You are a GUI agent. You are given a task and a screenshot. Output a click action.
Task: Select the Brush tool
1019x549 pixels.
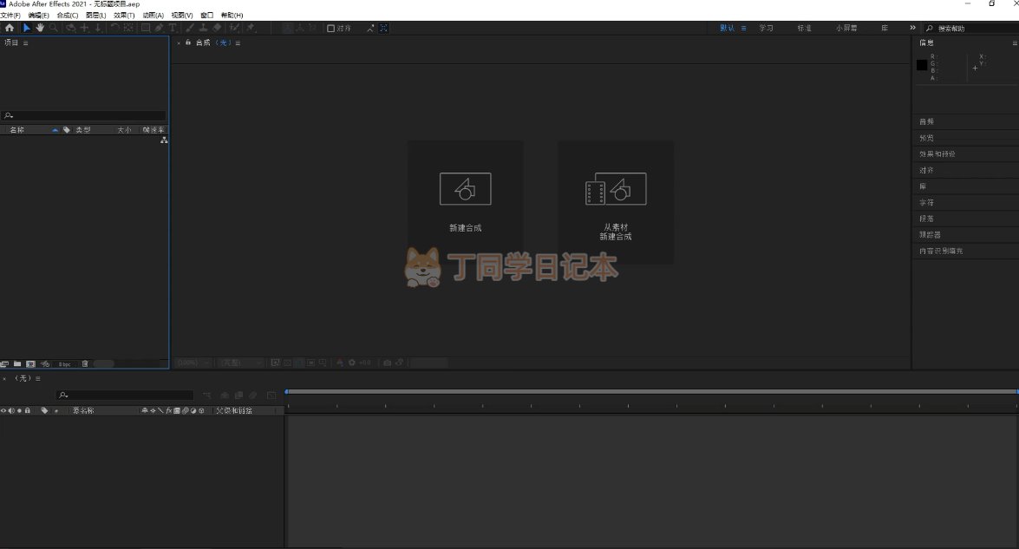coord(190,28)
